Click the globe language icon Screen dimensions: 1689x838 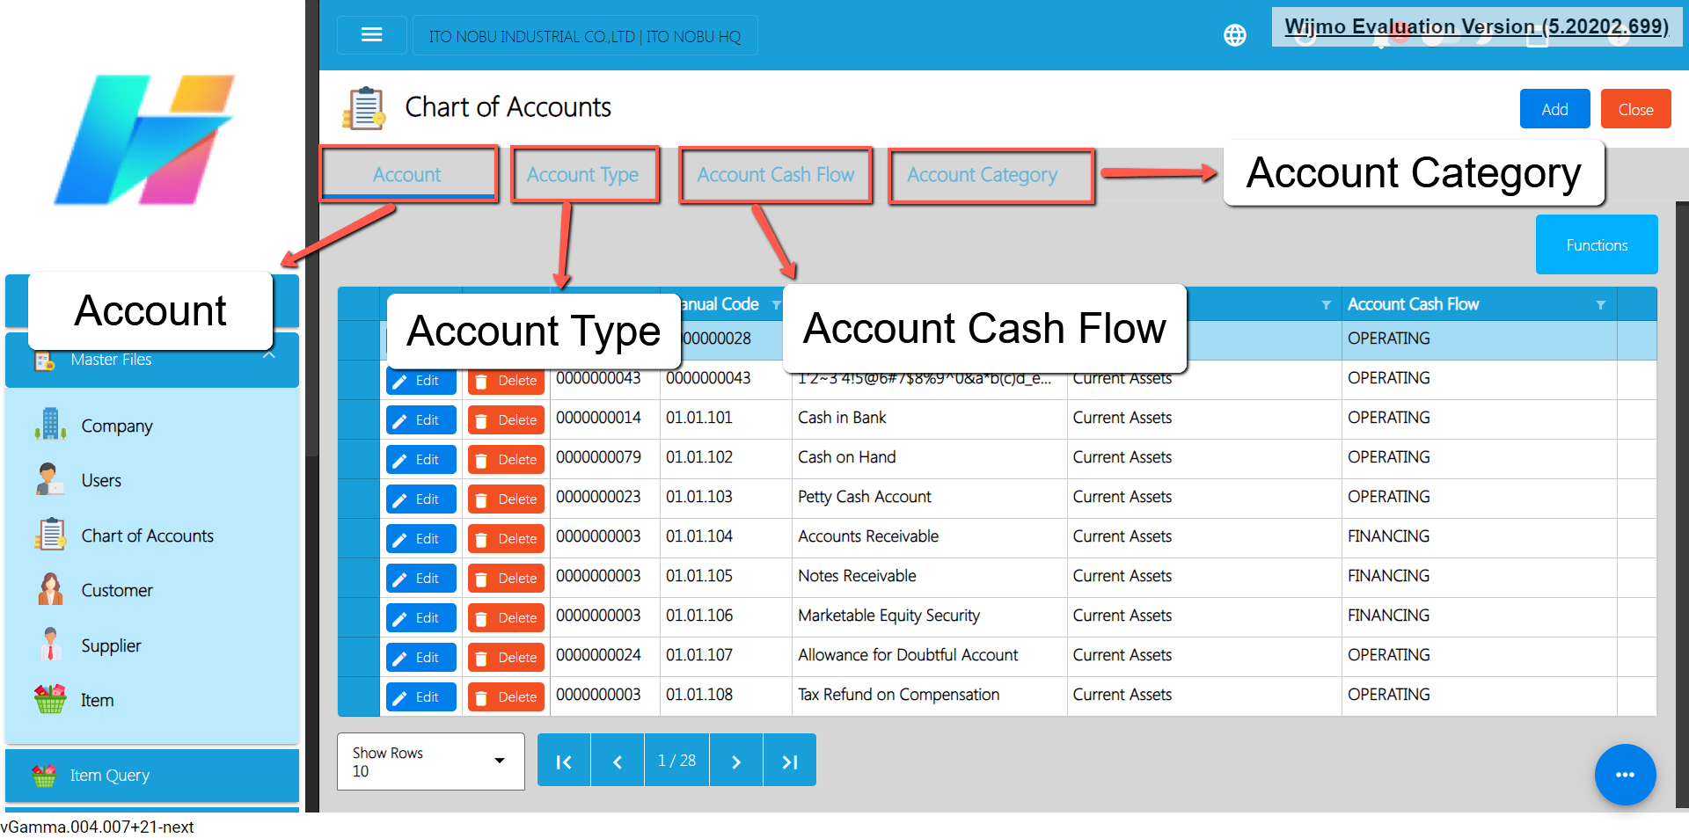(1234, 35)
